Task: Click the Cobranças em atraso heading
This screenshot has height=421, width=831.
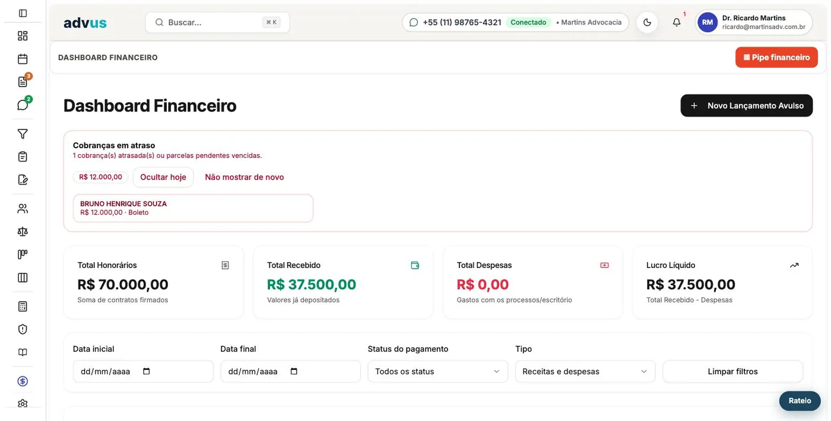Action: (114, 145)
